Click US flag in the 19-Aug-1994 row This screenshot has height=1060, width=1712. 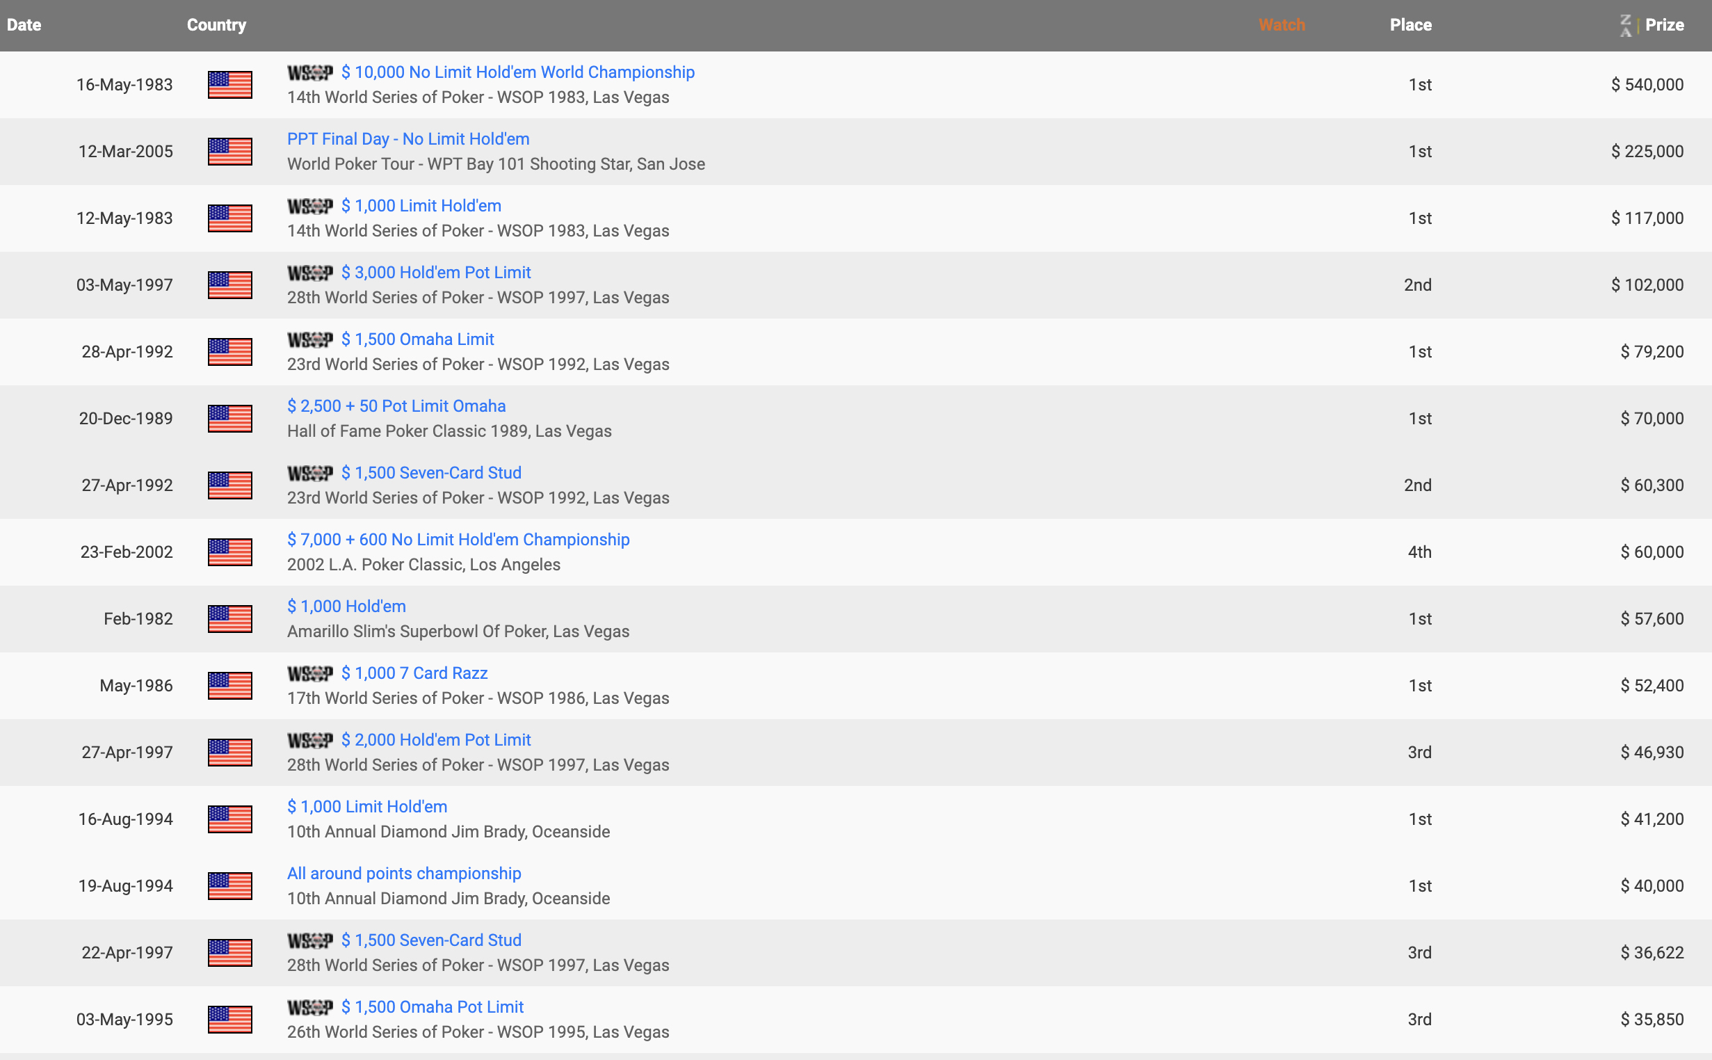tap(230, 886)
